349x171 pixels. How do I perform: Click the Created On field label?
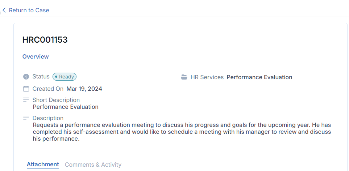pos(48,89)
